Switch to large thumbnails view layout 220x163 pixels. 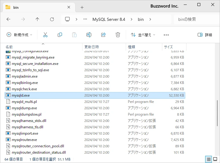pyautogui.click(x=215, y=159)
